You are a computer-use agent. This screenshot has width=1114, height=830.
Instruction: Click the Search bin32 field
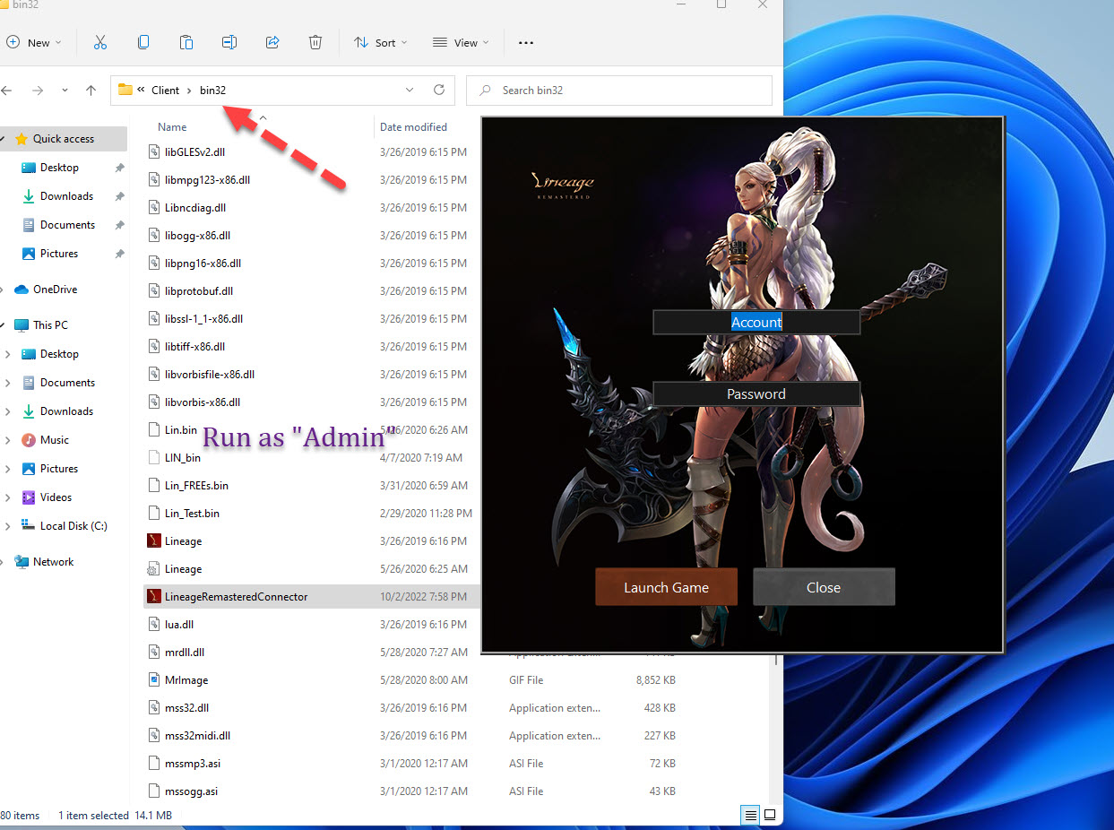(x=619, y=91)
